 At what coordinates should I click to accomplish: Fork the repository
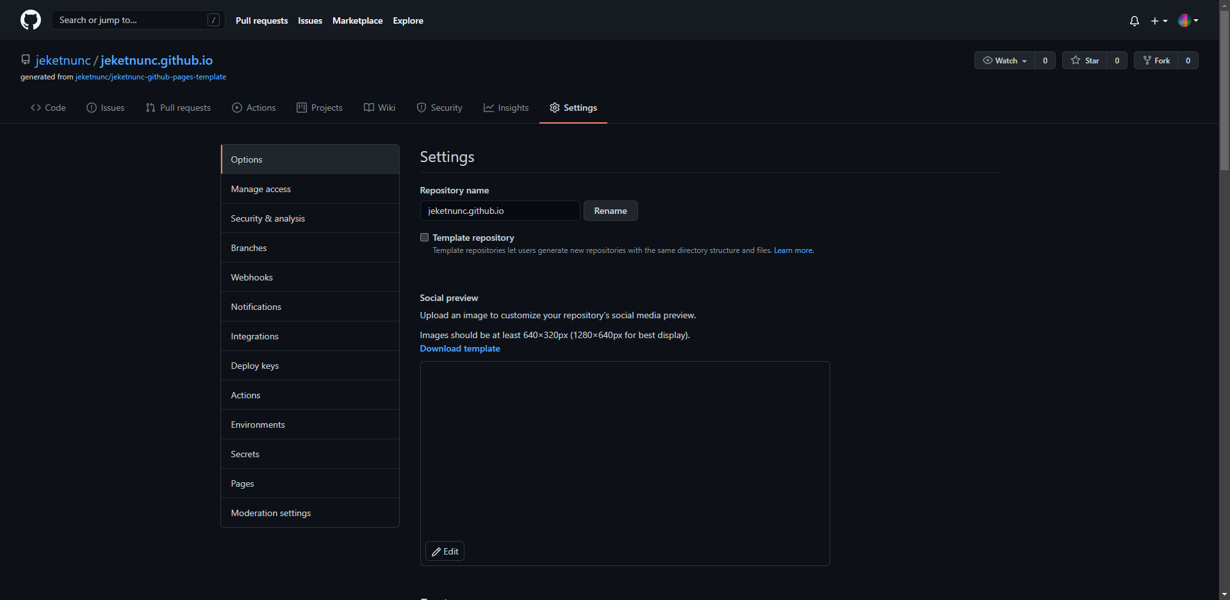click(1156, 60)
